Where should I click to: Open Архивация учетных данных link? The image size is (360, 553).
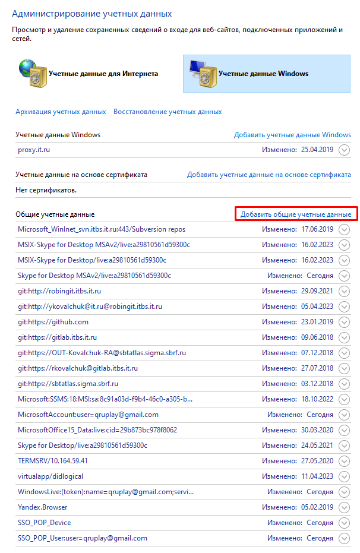(x=61, y=112)
